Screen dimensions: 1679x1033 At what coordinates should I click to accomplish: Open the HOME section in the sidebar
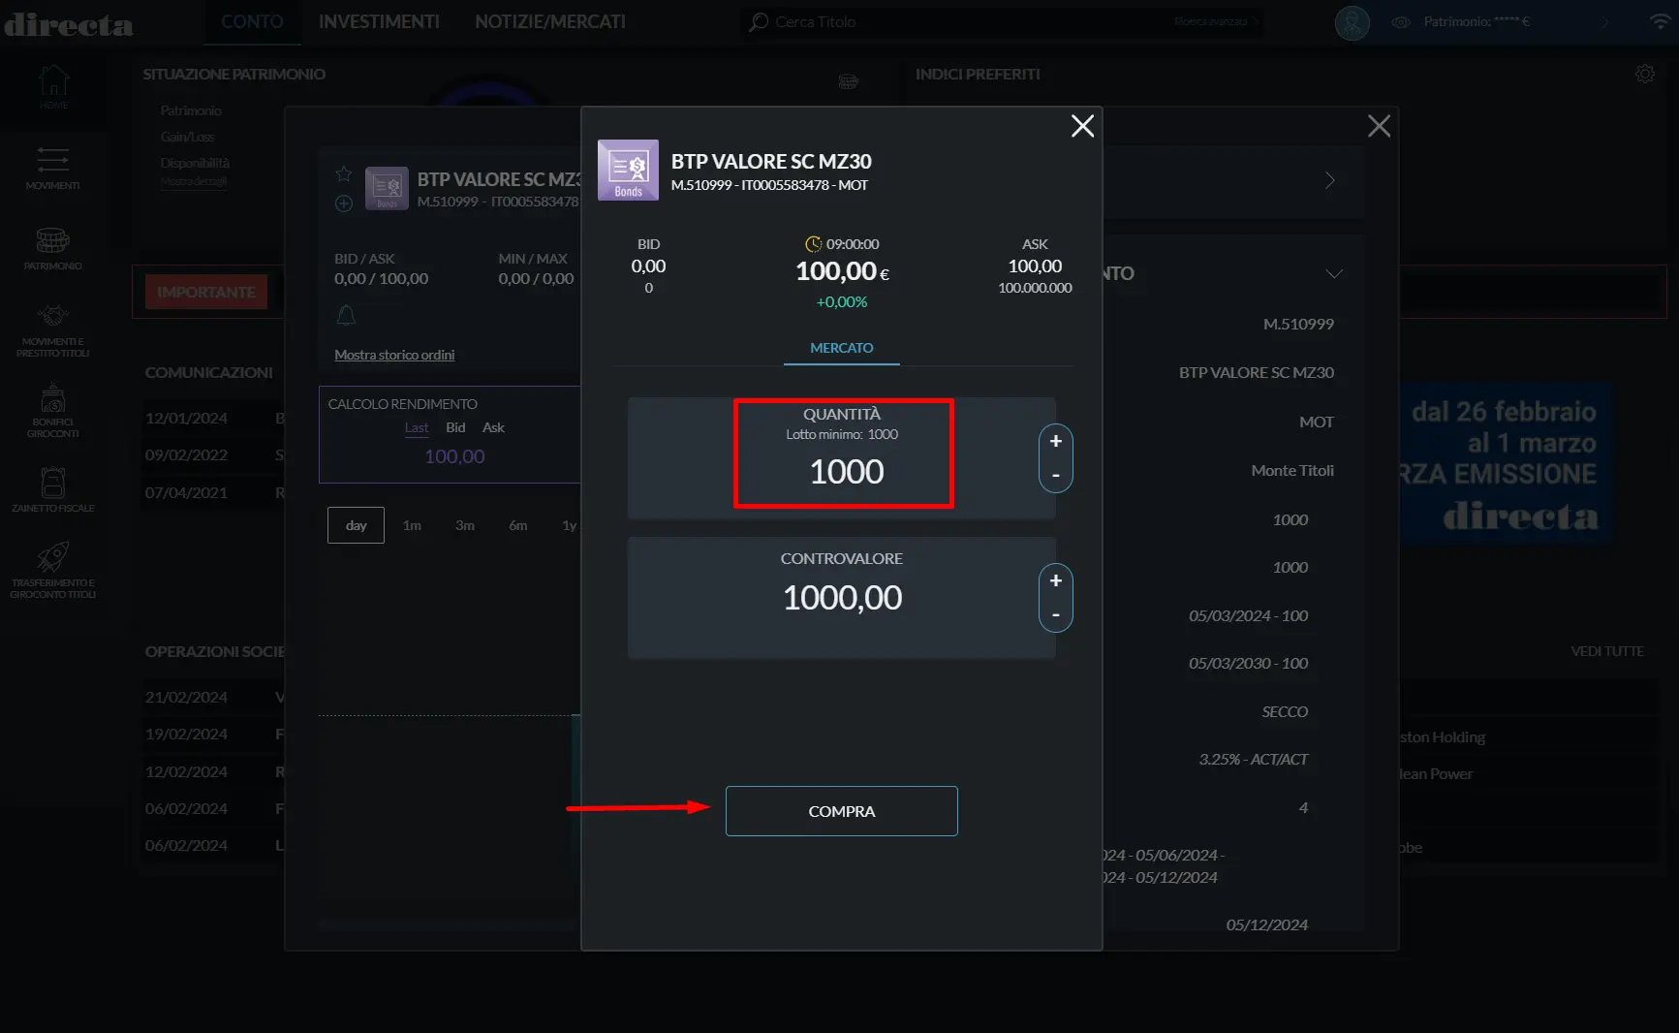54,86
